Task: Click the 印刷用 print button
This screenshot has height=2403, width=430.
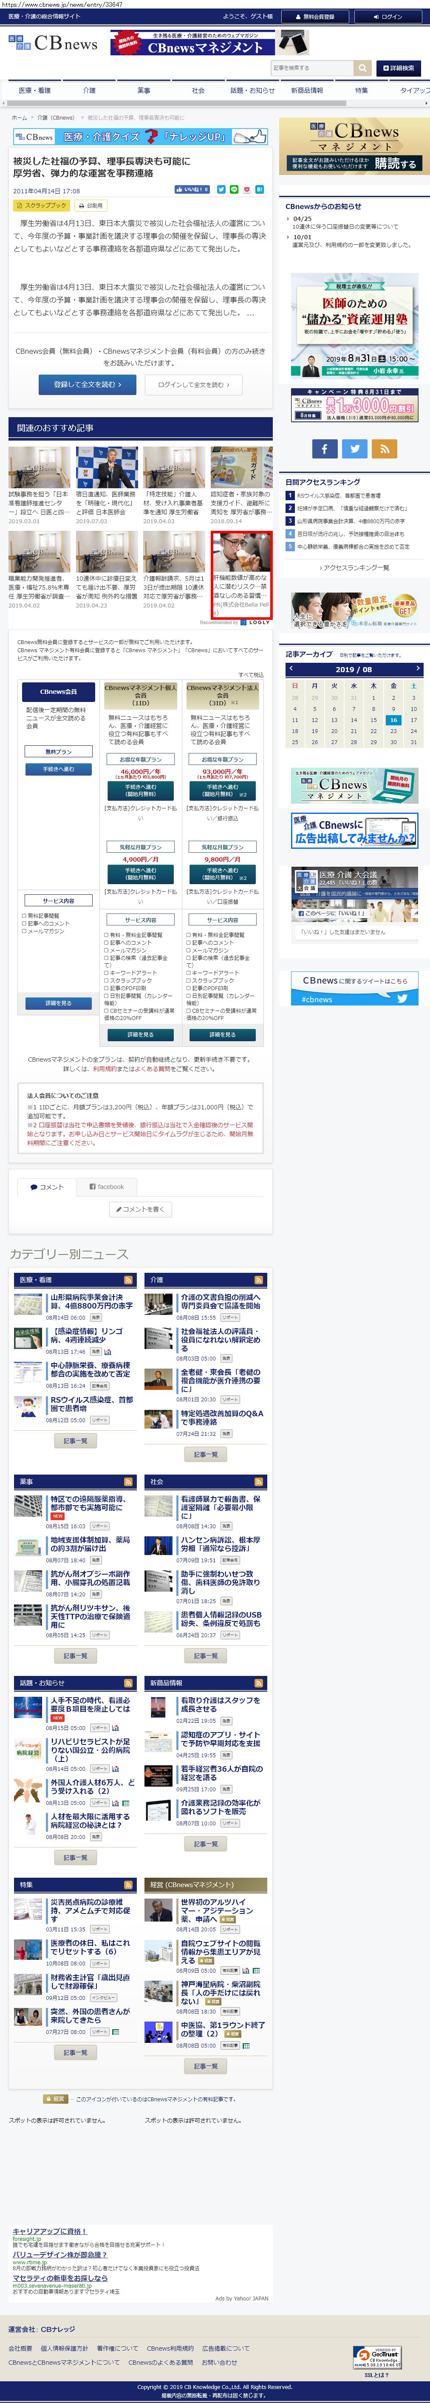Action: point(91,205)
